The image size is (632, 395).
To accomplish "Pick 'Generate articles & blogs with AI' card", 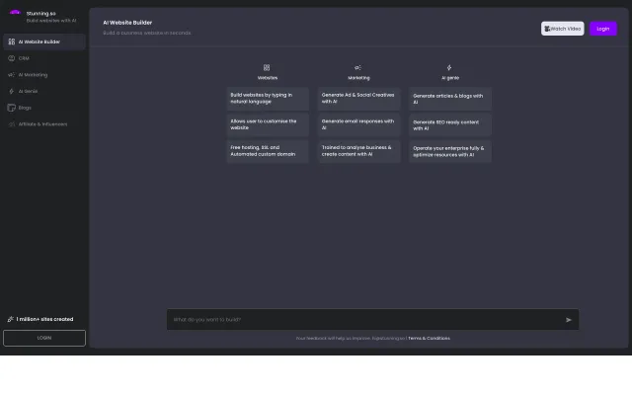I will pyautogui.click(x=448, y=98).
